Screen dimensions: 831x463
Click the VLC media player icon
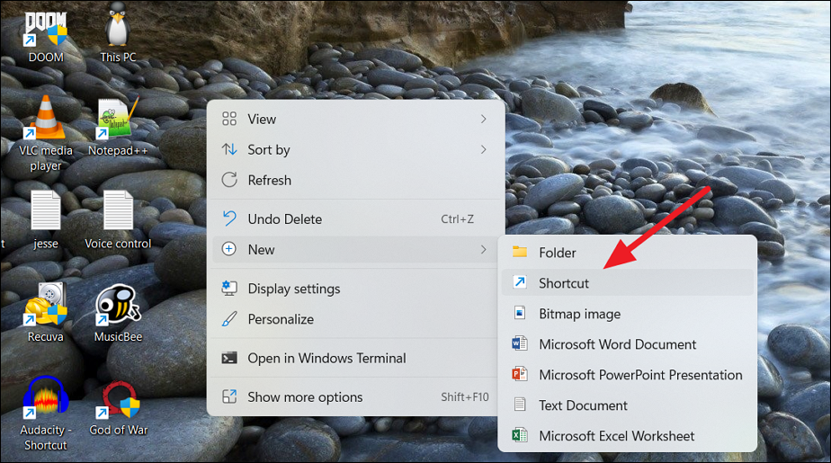point(45,120)
